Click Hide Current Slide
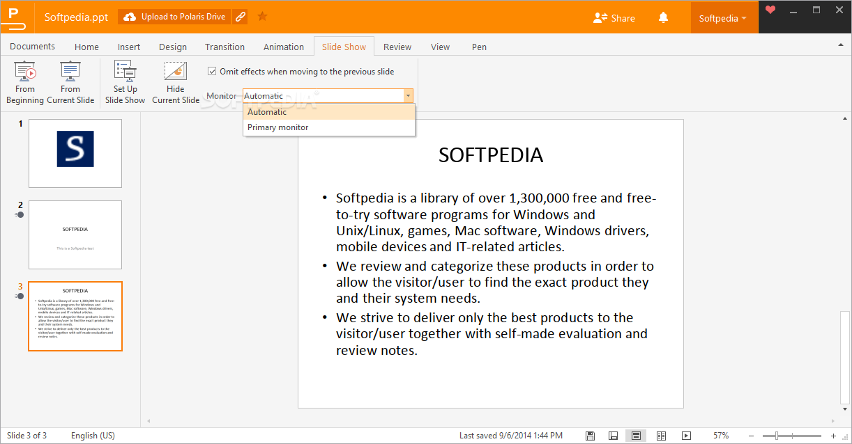This screenshot has height=444, width=852. coord(176,82)
